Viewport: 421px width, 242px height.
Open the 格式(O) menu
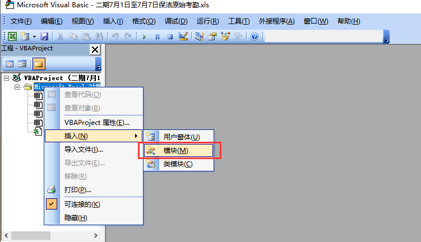pyautogui.click(x=144, y=21)
